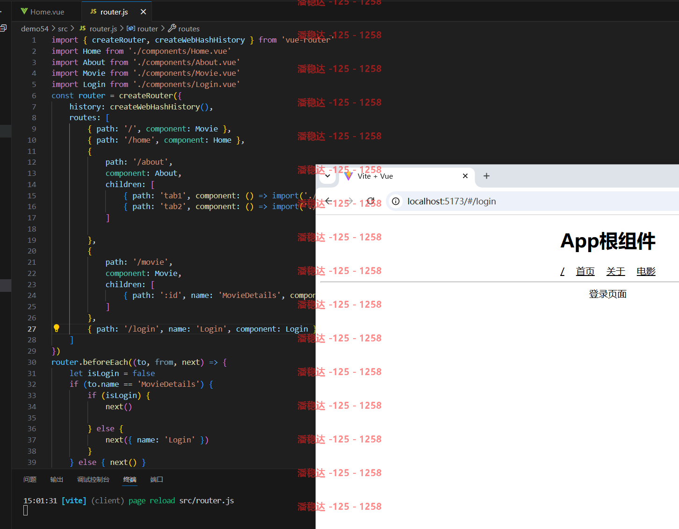Select the 终端 panel tab
The image size is (679, 529).
coord(130,479)
